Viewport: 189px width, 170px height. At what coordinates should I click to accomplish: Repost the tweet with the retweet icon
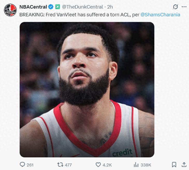(x=60, y=165)
